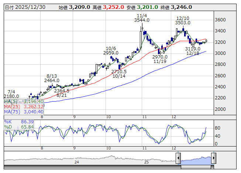Click the date 2025/12/30 in header
The height and width of the screenshot is (173, 241).
pyautogui.click(x=30, y=7)
